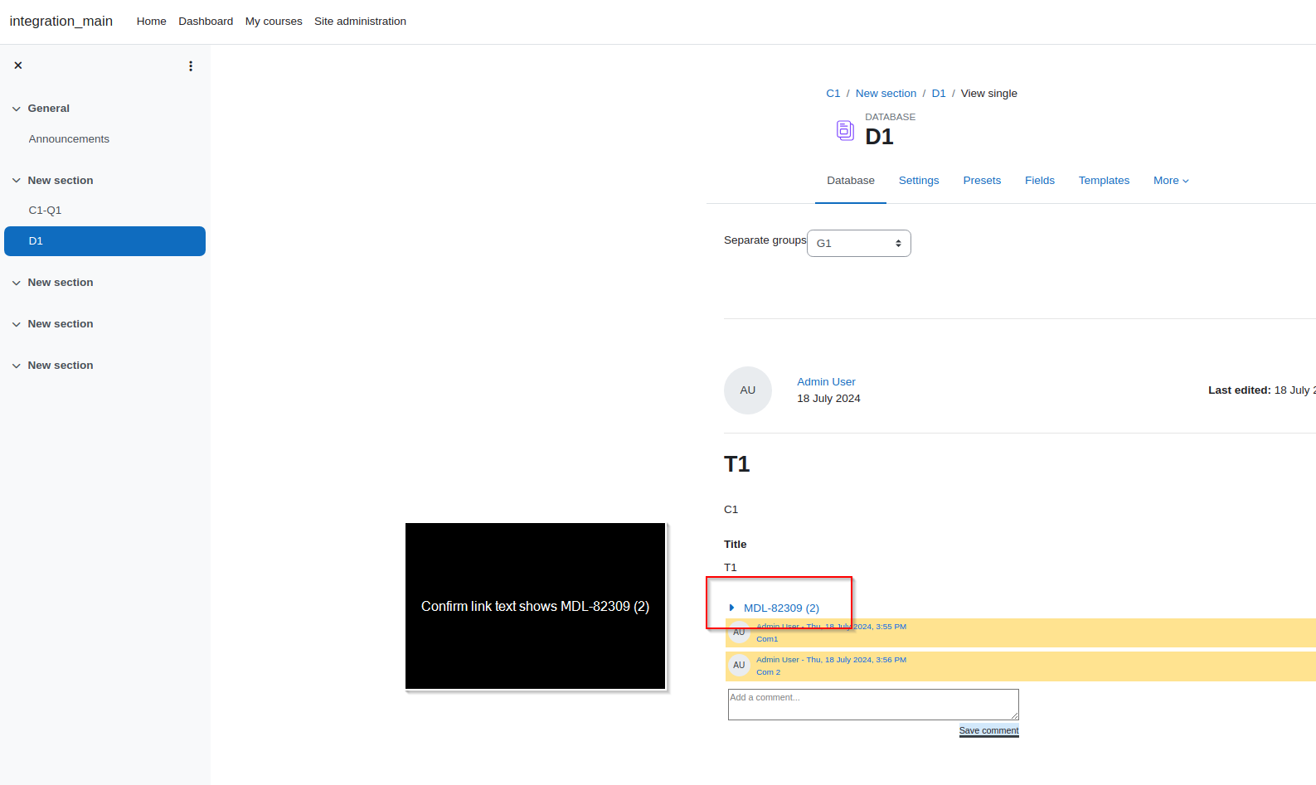Click the Admin User link on comment Com 2
Image resolution: width=1316 pixels, height=785 pixels.
[777, 660]
